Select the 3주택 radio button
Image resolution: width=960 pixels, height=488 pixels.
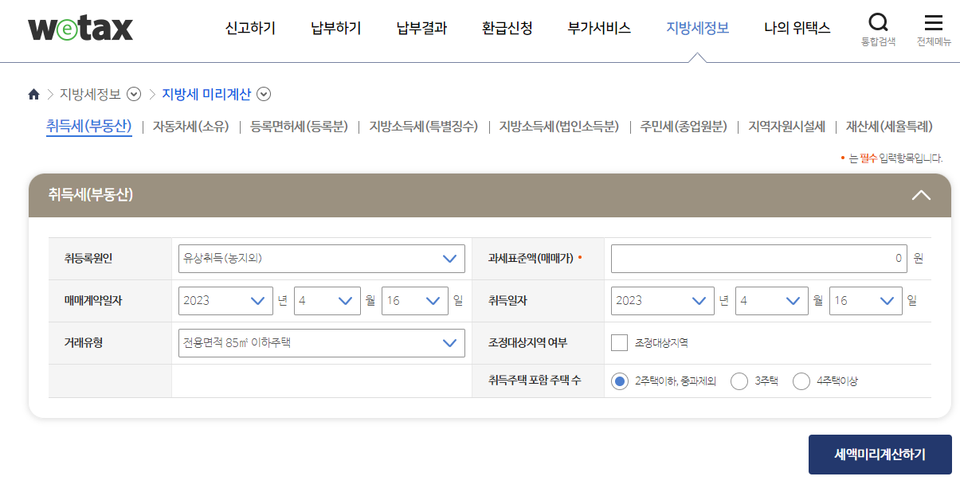(739, 381)
